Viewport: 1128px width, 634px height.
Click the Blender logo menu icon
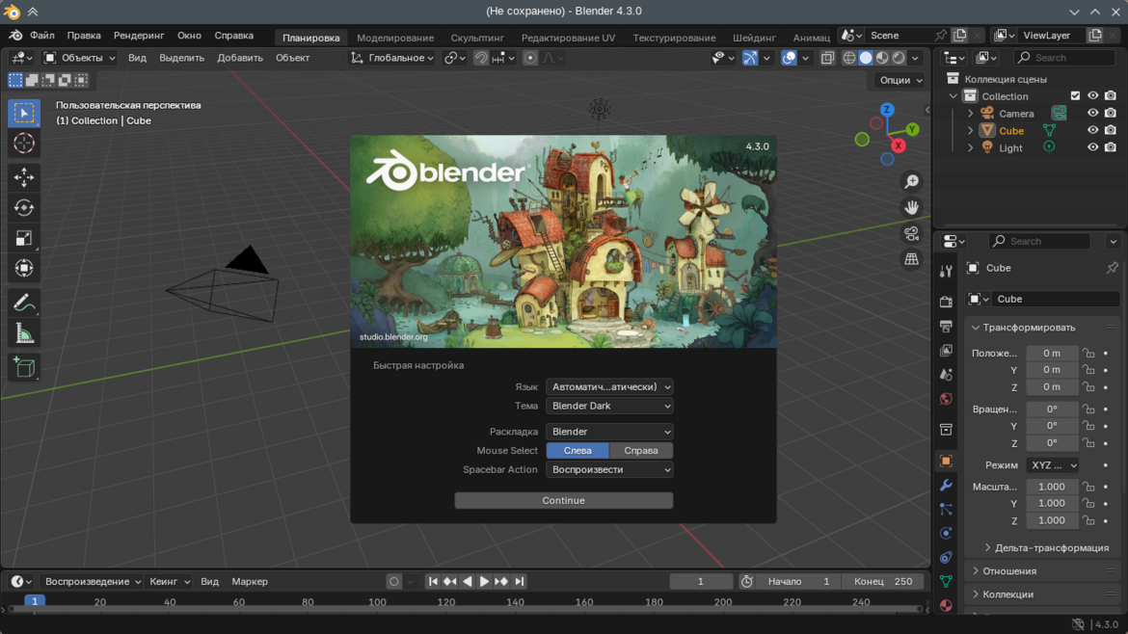(15, 36)
